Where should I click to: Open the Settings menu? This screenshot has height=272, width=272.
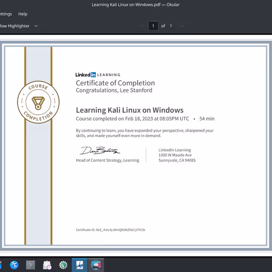(5, 14)
